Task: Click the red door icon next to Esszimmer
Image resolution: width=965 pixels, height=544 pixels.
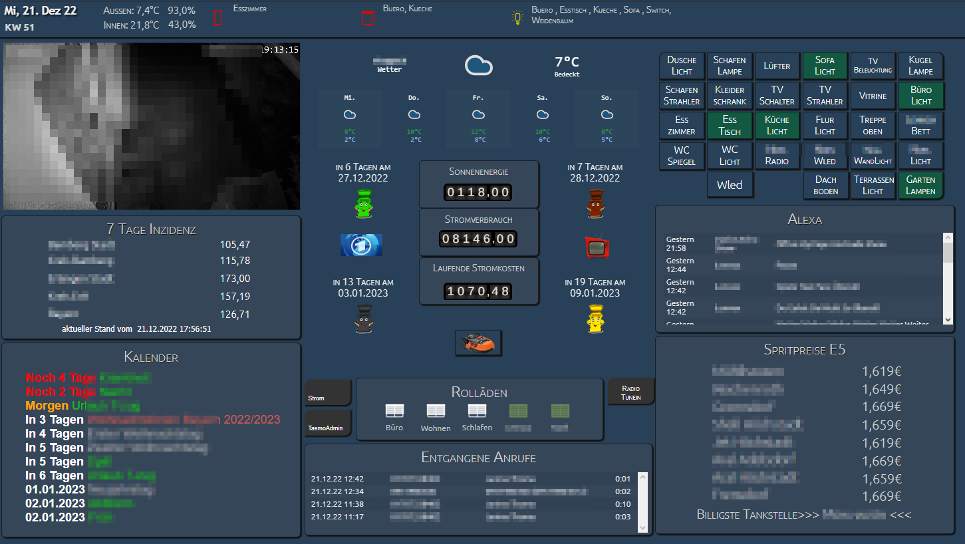Action: (217, 18)
